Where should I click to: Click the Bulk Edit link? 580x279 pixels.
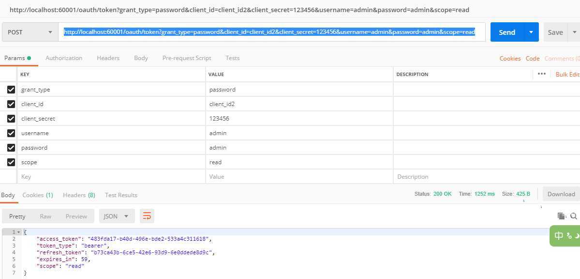coord(567,74)
